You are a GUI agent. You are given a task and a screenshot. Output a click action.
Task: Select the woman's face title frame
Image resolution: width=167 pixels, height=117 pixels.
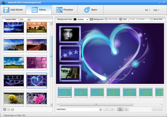click(x=70, y=35)
